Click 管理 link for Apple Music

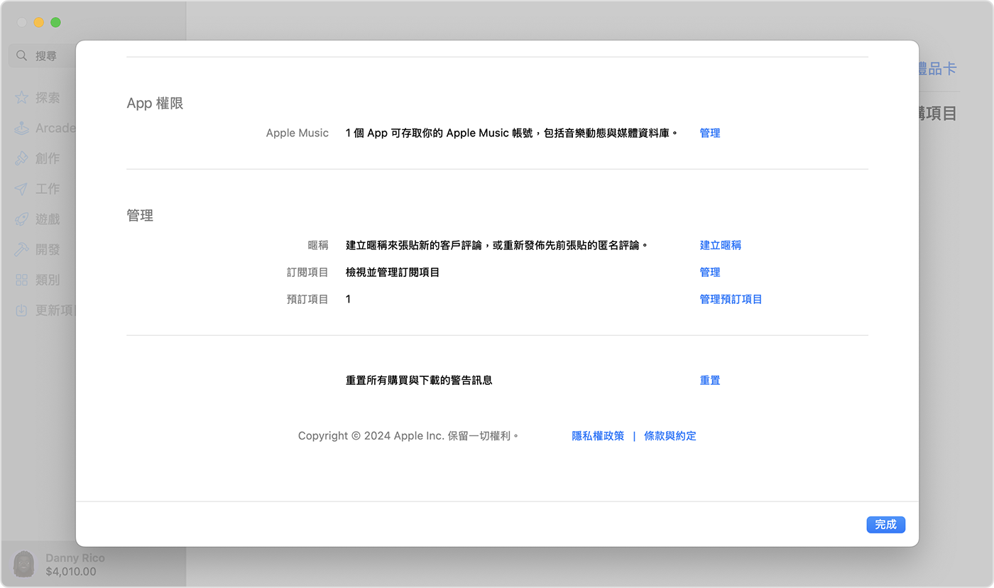click(x=710, y=133)
